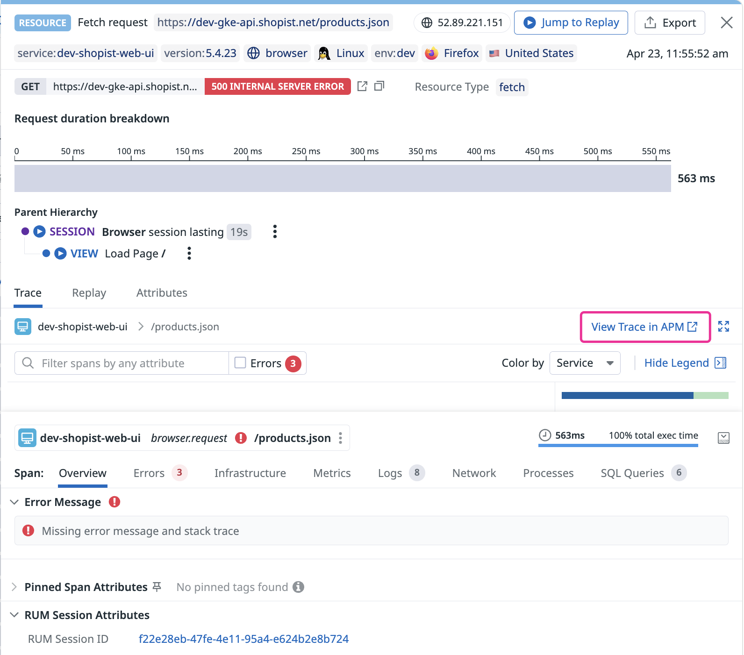This screenshot has width=744, height=655.
Task: Click View Trace in APM link
Action: click(x=644, y=327)
